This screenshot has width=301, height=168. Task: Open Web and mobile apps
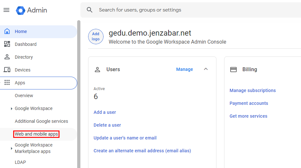pyautogui.click(x=36, y=134)
